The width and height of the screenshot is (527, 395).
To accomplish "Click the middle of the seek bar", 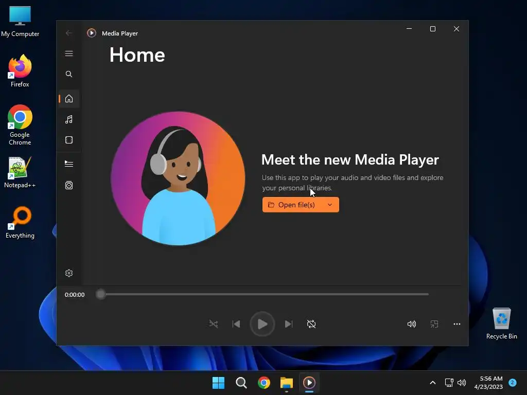I will 265,294.
